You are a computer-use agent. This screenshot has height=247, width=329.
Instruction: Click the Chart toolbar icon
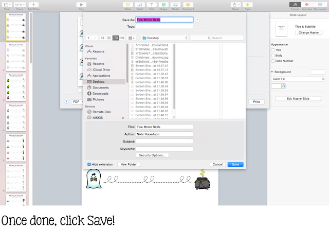[140, 5]
